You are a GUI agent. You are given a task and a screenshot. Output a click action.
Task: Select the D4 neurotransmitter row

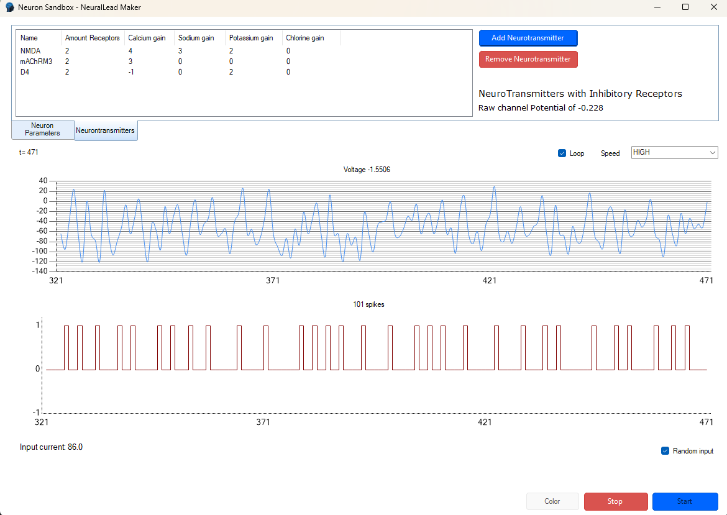[x=25, y=72]
